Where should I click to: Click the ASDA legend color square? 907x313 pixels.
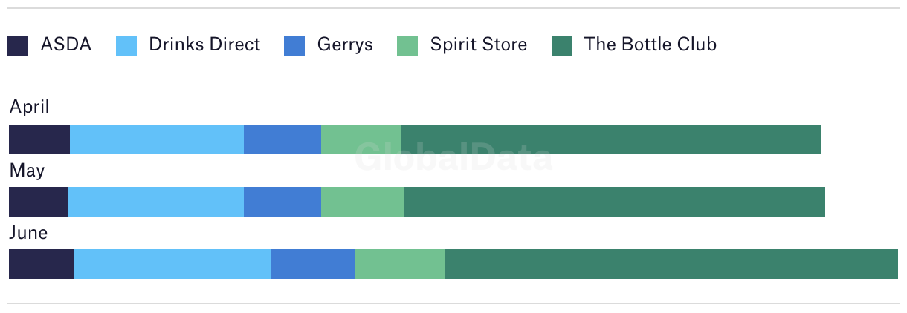(18, 46)
